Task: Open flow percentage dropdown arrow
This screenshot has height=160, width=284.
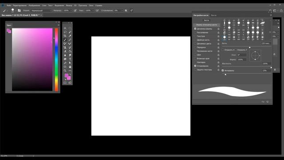Action: point(93,11)
